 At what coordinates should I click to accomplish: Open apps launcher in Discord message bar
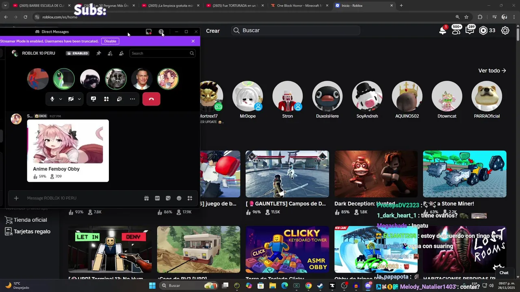pyautogui.click(x=190, y=198)
